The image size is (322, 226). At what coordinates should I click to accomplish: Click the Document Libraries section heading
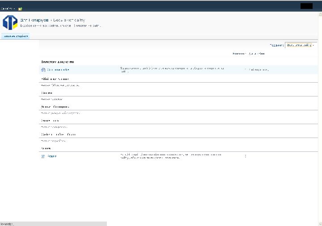point(58,62)
